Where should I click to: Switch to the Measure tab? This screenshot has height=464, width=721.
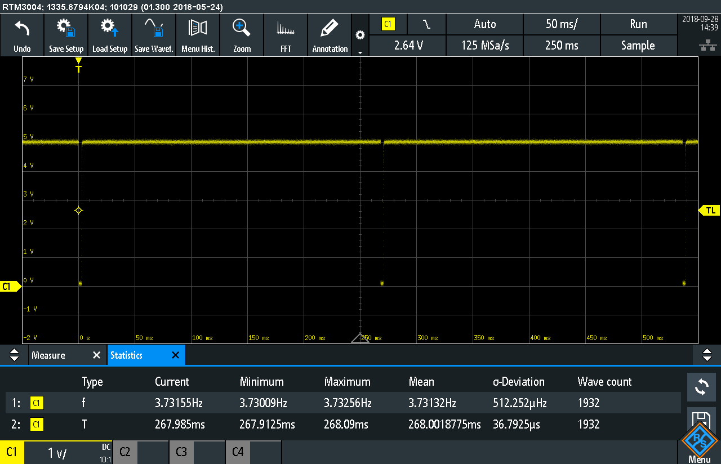coord(48,355)
